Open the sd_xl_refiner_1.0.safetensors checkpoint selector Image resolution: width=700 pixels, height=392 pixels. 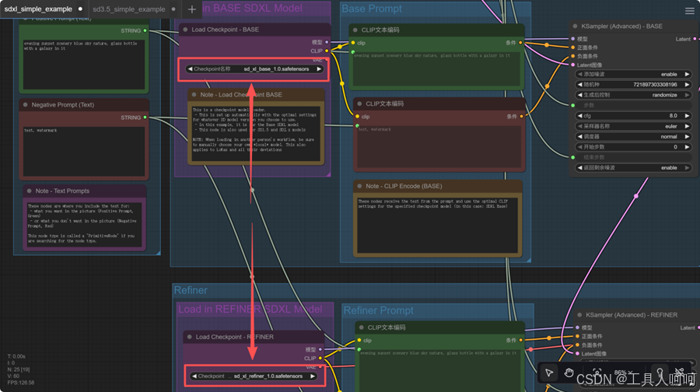click(x=254, y=376)
